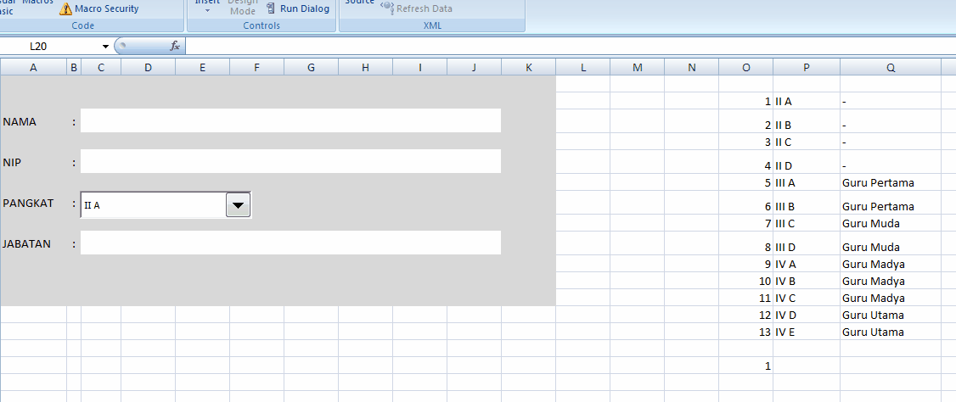The height and width of the screenshot is (402, 956).
Task: Select Guru Pertama cell beside III A
Action: (x=891, y=182)
